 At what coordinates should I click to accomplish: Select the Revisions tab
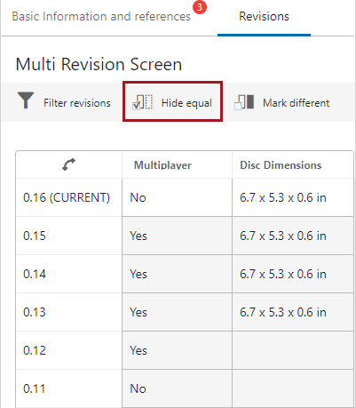[x=264, y=17]
